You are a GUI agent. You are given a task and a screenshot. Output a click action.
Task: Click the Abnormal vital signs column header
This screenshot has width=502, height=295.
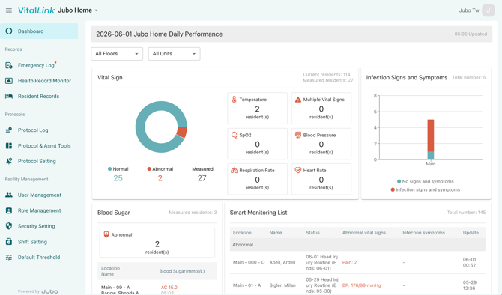click(x=364, y=233)
